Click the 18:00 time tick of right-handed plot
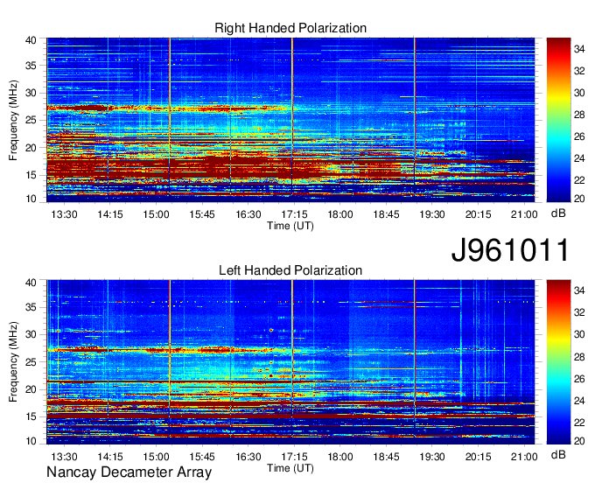Viewport: 595px width, 483px height. click(x=340, y=214)
